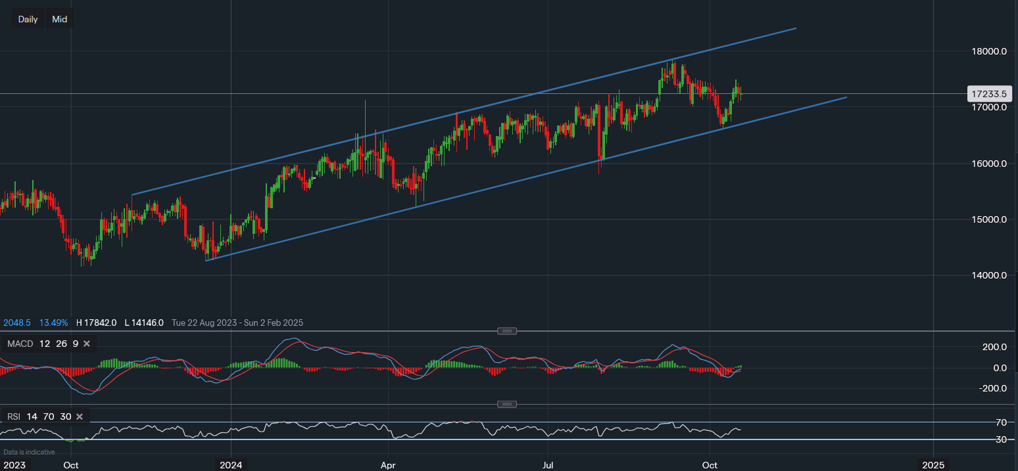Screen dimensions: 1018x471
Task: Click the Apr marker on the time axis
Action: pyautogui.click(x=388, y=465)
